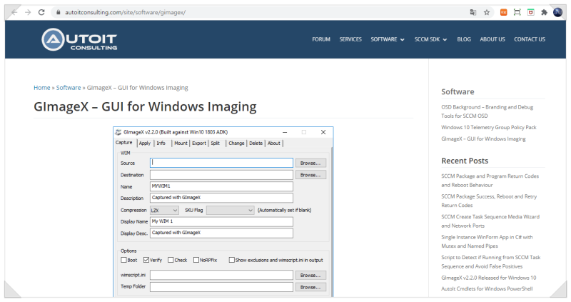Viewport: 571px width, 302px height.
Task: Click the GImageX window title icon
Action: [x=118, y=132]
